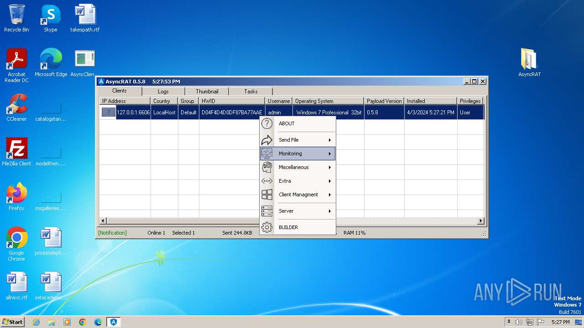Click HWID value D04F4D4D0DF87BA77AAE
Viewport: 584px width, 328px height.
(232, 113)
